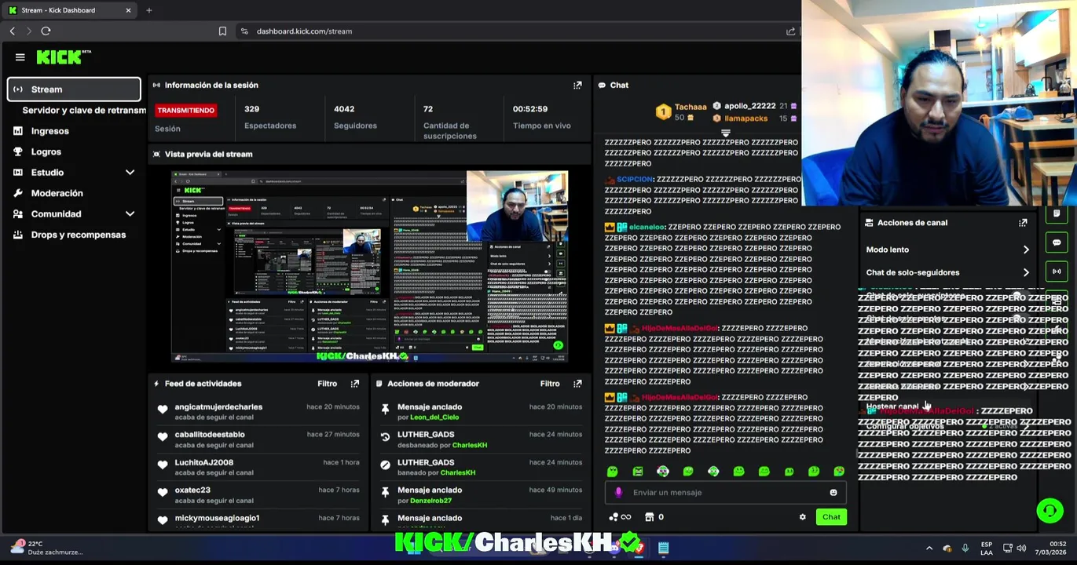Insert the angry square green emote
Image resolution: width=1077 pixels, height=565 pixels.
(638, 471)
